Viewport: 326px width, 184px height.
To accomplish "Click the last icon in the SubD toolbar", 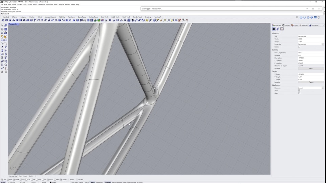I will tap(187, 20).
